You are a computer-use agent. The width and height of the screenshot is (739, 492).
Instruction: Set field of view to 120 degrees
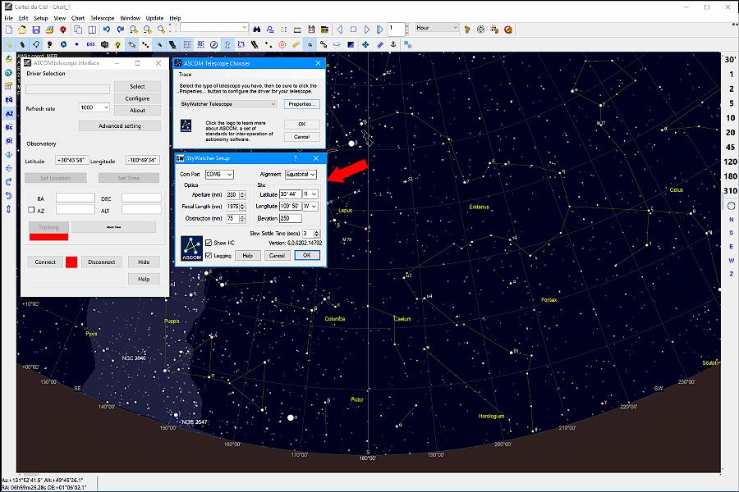click(x=730, y=162)
